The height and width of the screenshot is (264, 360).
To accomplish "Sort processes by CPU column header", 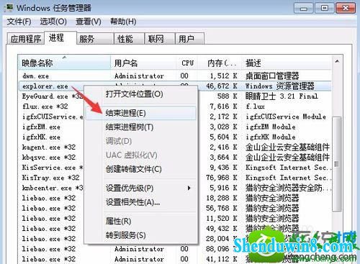I will [x=187, y=63].
